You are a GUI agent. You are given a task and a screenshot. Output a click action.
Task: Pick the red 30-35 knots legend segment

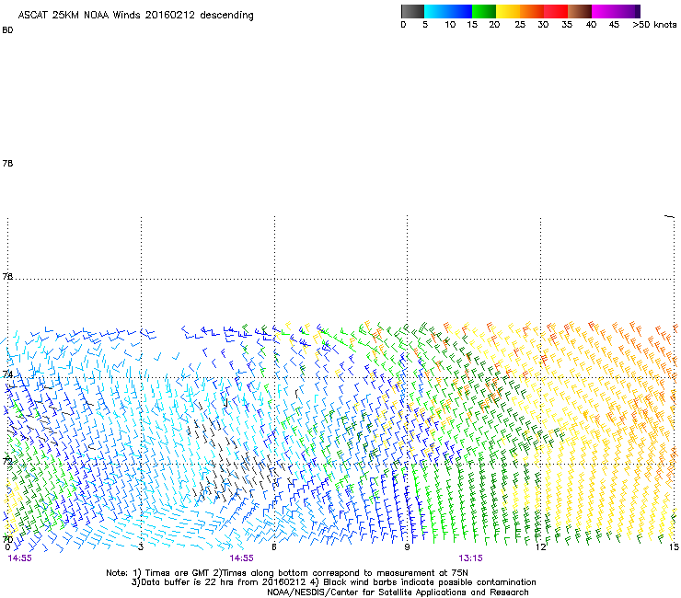[556, 11]
